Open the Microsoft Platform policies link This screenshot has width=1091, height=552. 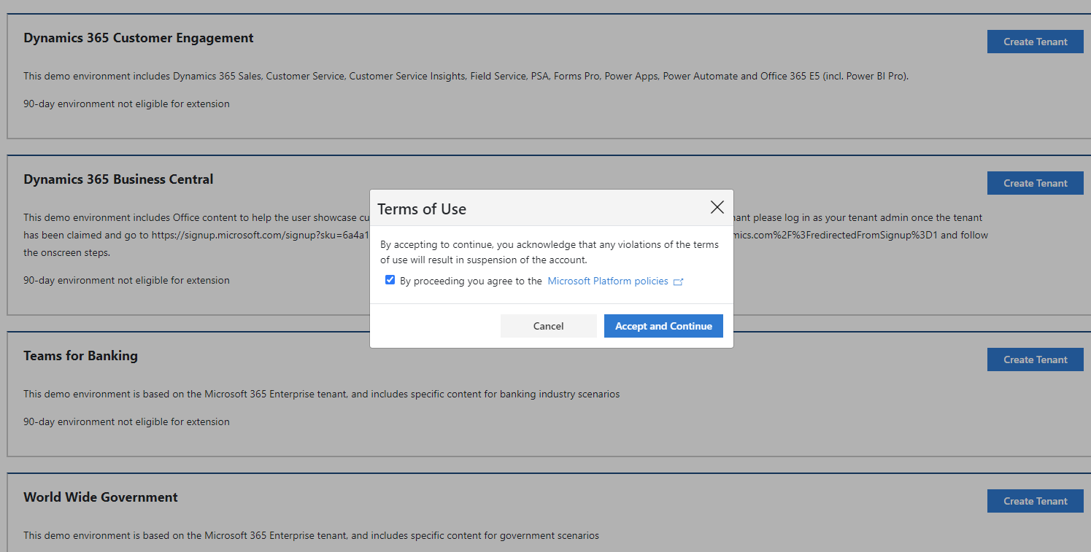(608, 281)
